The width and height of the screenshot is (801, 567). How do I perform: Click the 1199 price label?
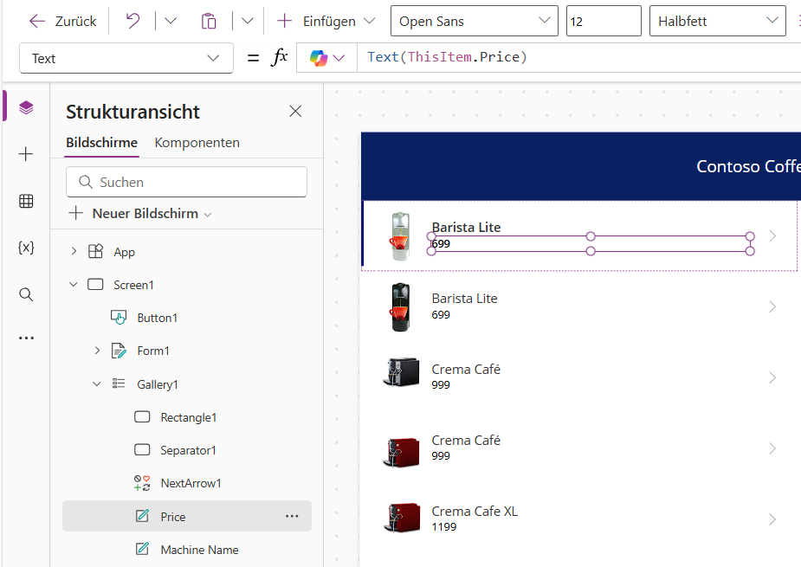pyautogui.click(x=444, y=526)
